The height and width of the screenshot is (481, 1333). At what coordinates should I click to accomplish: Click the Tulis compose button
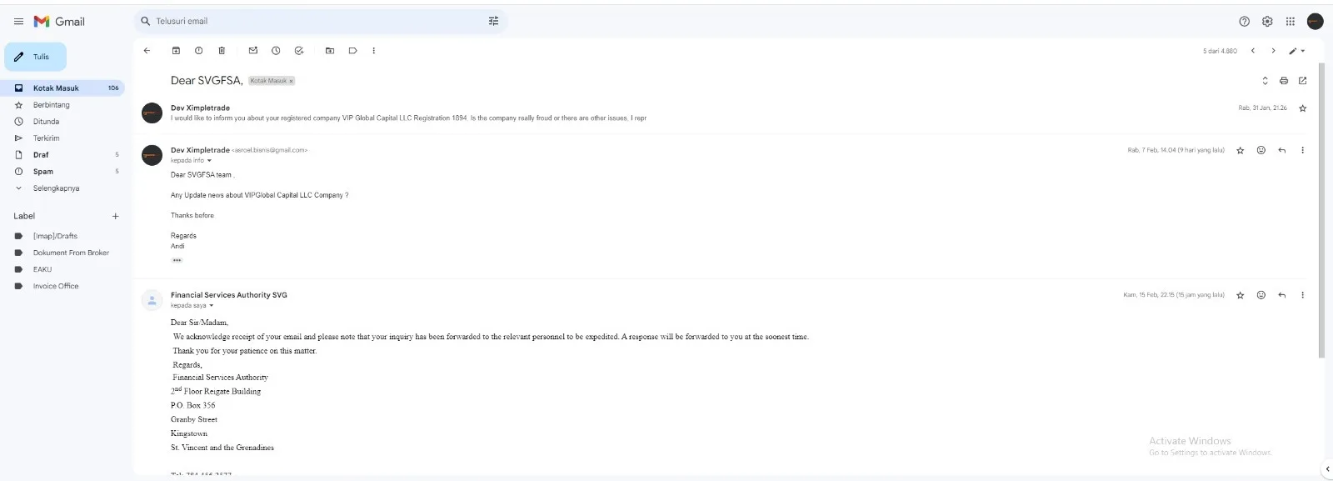pyautogui.click(x=36, y=57)
